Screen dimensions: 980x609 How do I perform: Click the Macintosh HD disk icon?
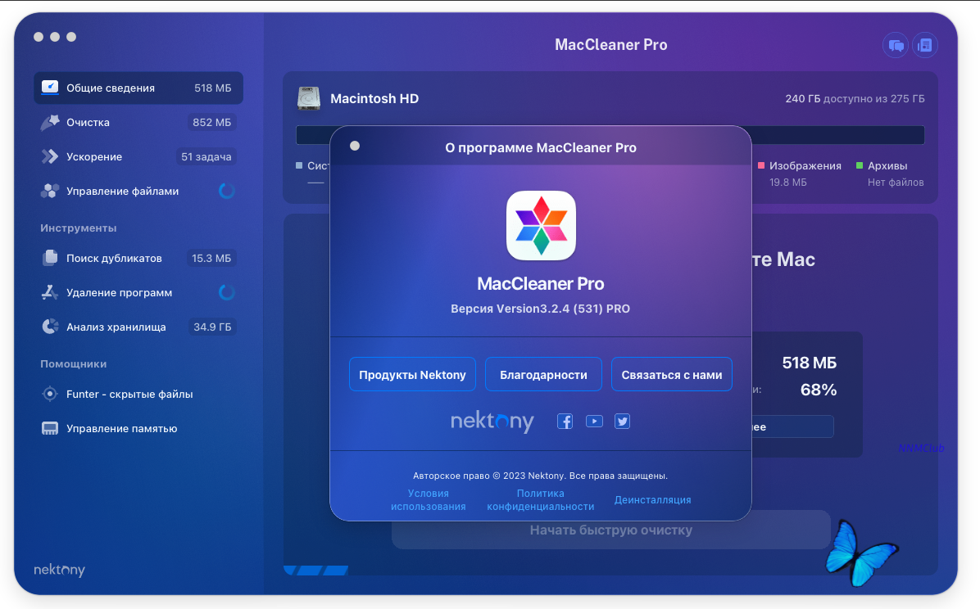(x=309, y=99)
